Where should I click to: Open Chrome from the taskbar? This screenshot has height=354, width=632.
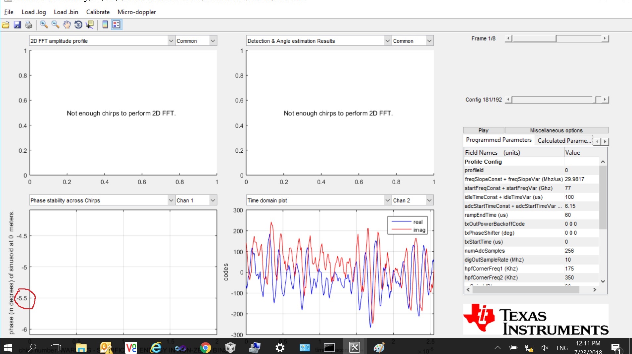[x=205, y=348]
